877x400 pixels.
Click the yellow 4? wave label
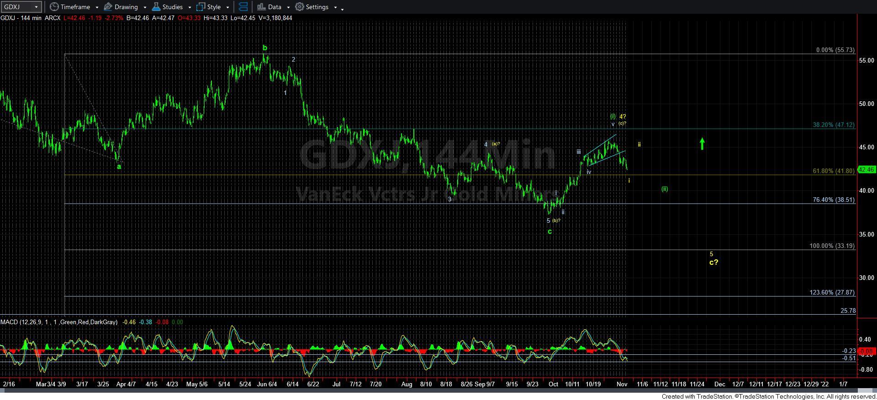coord(622,116)
